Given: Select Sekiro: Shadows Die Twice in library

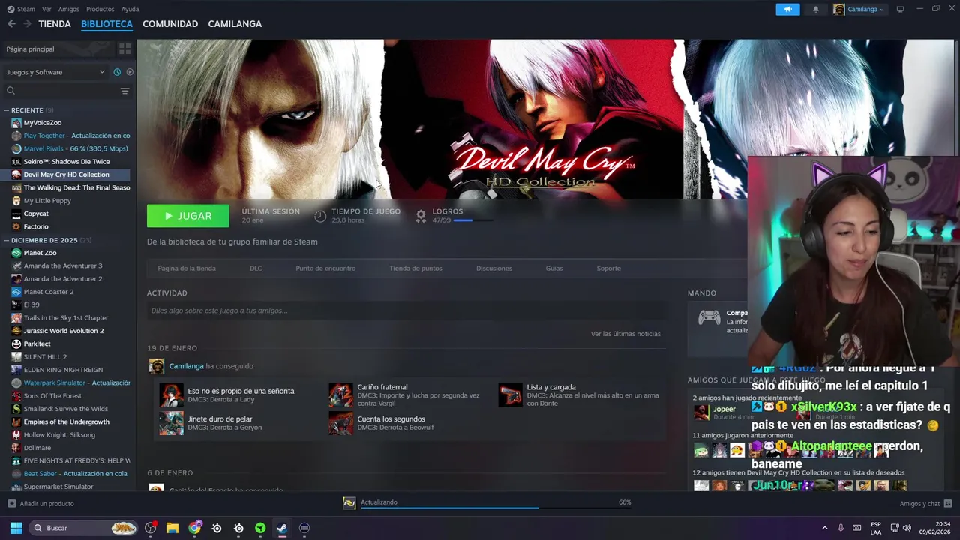Looking at the screenshot, I should [x=67, y=161].
